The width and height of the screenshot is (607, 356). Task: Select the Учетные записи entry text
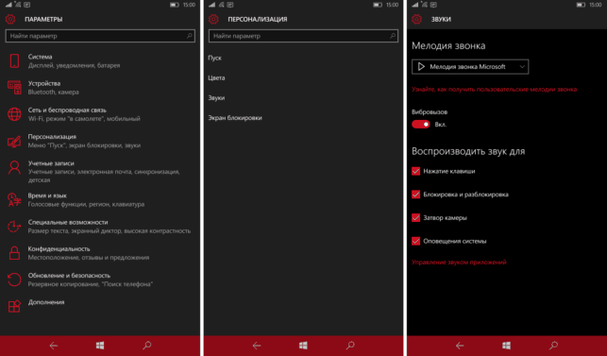click(x=51, y=163)
